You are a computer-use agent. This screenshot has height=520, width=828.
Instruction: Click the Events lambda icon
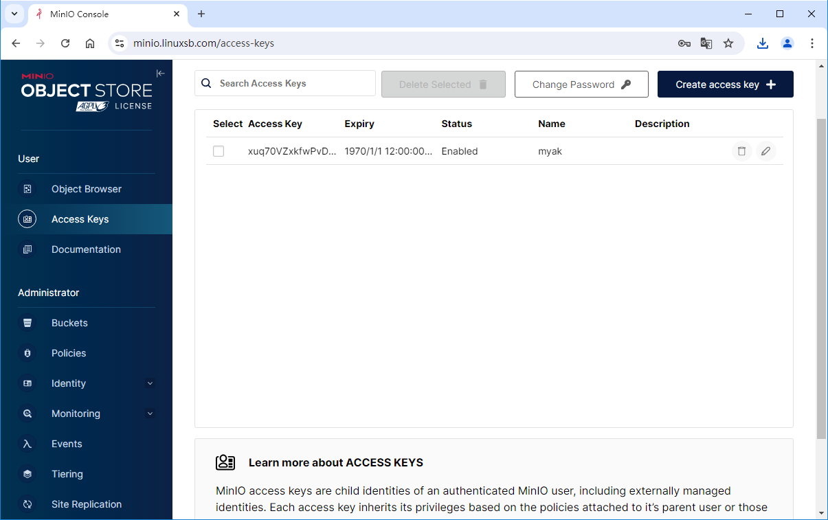click(x=27, y=444)
